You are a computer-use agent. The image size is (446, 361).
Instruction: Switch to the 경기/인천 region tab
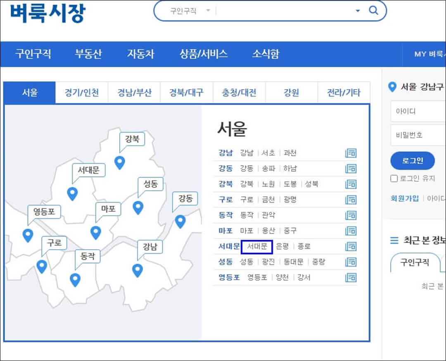pyautogui.click(x=81, y=92)
